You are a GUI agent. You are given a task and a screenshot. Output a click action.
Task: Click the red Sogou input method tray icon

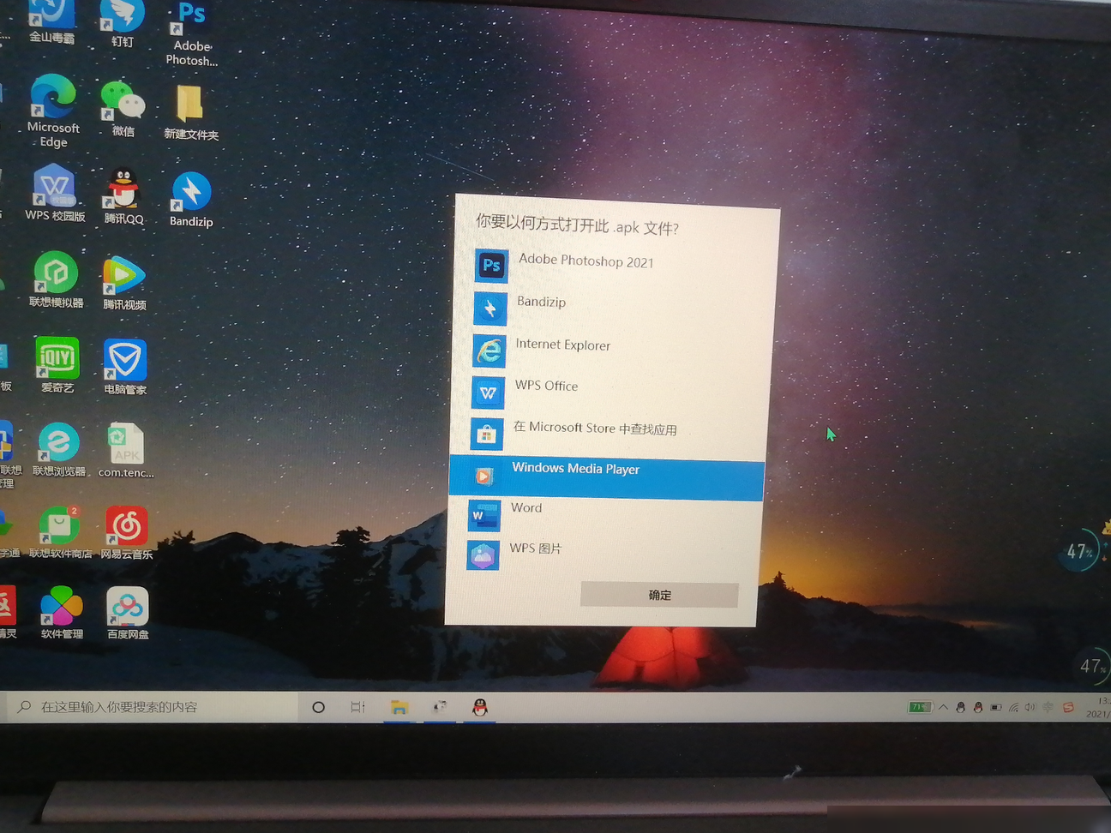[x=1068, y=708]
